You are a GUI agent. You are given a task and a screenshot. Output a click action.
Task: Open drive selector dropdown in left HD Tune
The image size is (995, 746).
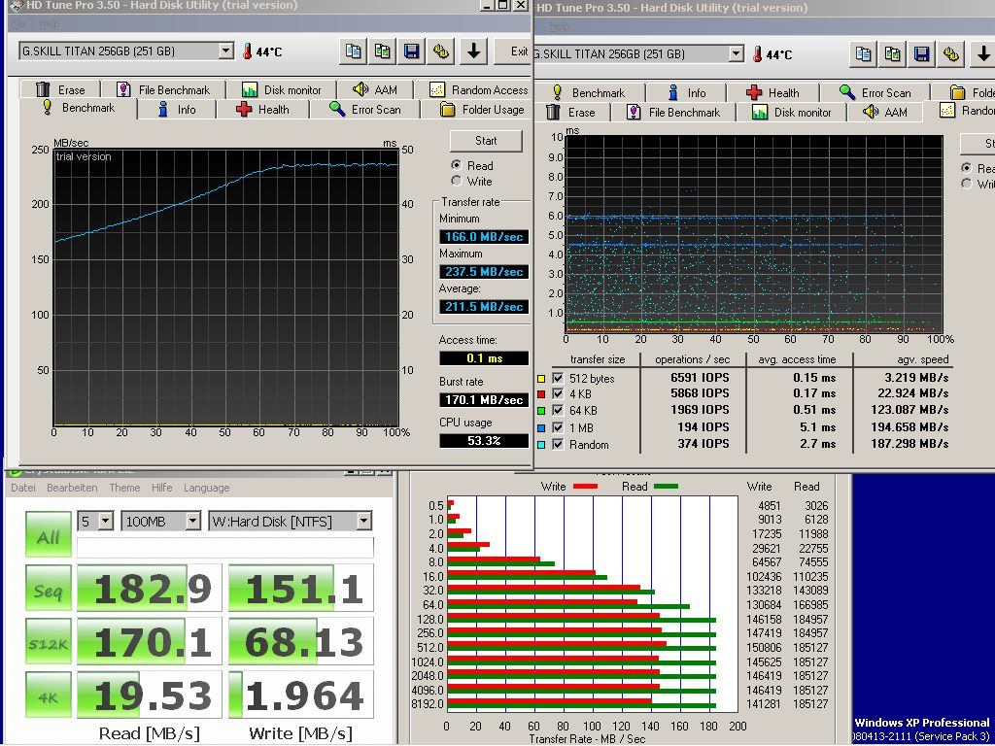(225, 51)
